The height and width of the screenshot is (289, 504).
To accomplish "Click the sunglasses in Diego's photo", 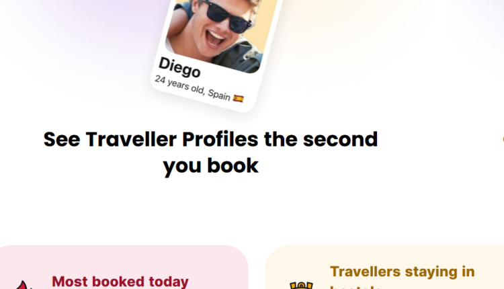I will pyautogui.click(x=228, y=15).
